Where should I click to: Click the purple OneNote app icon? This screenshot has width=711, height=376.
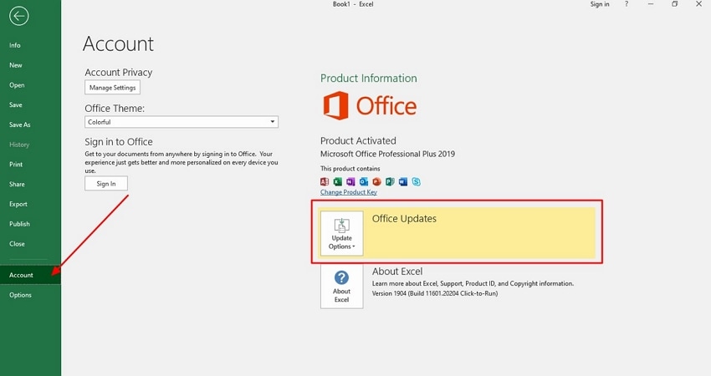click(x=350, y=181)
